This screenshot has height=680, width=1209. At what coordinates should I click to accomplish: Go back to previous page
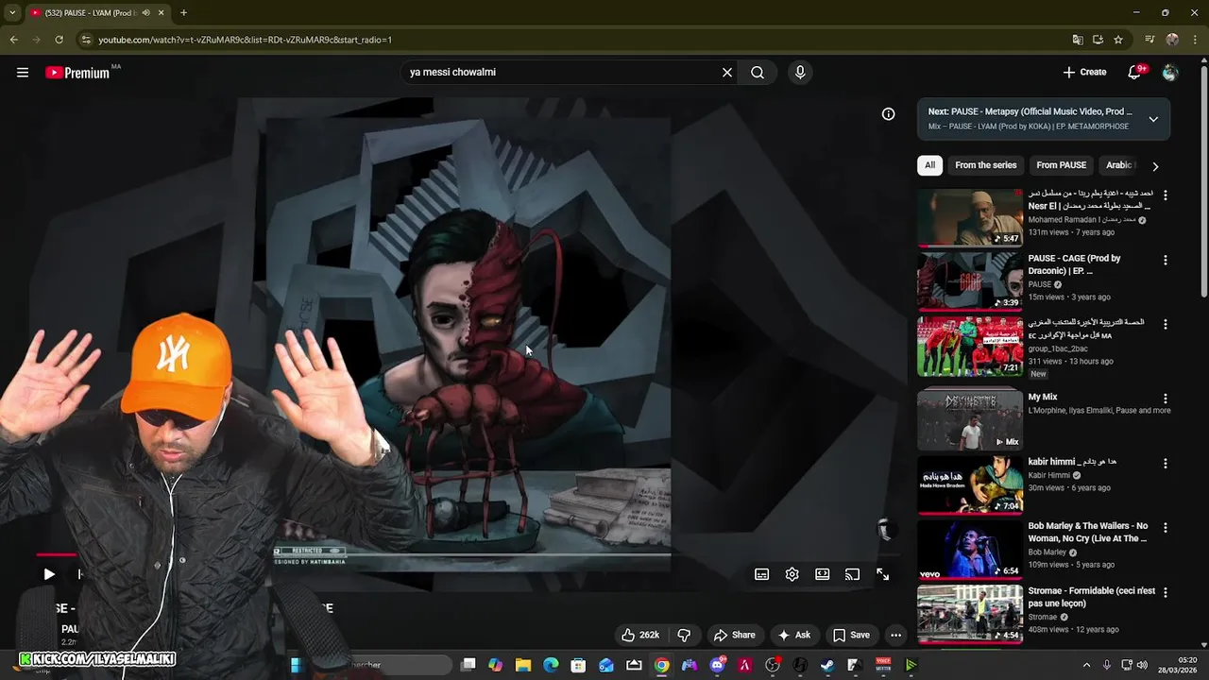click(13, 40)
